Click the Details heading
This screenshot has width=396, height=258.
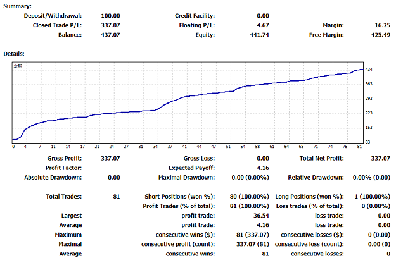coord(15,55)
